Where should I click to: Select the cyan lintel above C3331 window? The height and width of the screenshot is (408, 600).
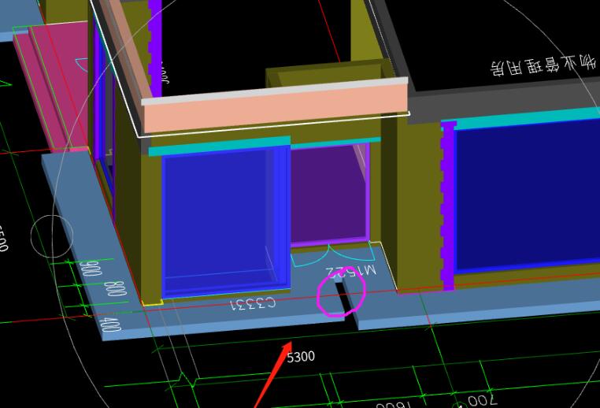tap(220, 146)
